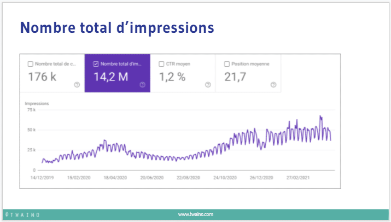Click the 20/06/2020 date label

click(152, 178)
